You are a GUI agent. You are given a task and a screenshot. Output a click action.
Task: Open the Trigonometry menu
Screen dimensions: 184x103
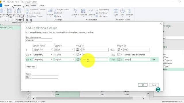103,9
